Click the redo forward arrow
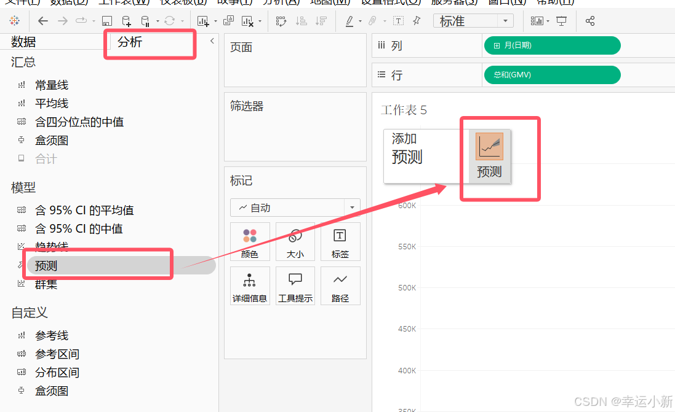Screen dimensions: 675x412 (62, 21)
